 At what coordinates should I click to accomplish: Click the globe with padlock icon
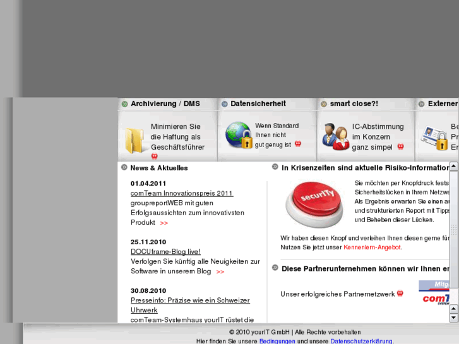239,135
